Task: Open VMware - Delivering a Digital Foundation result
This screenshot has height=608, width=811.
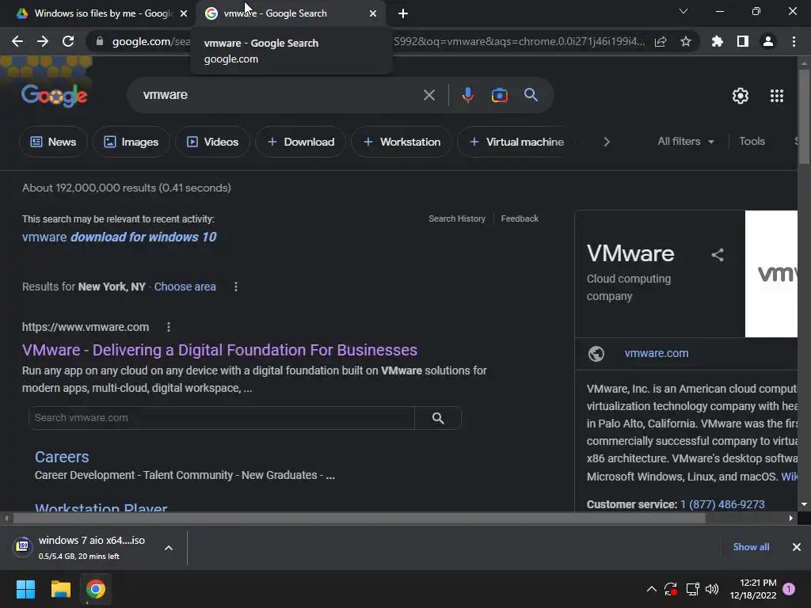Action: (x=220, y=350)
